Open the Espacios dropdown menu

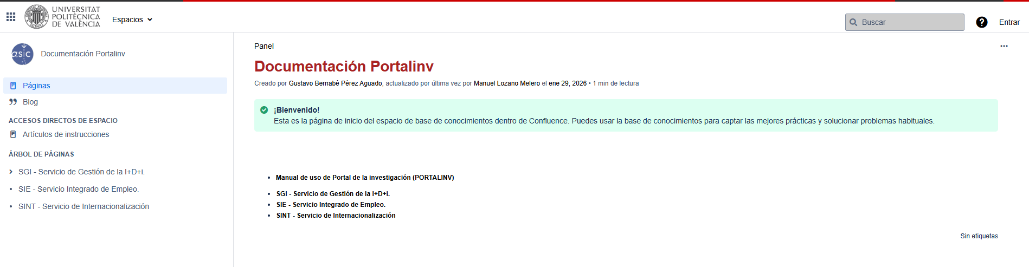(132, 19)
